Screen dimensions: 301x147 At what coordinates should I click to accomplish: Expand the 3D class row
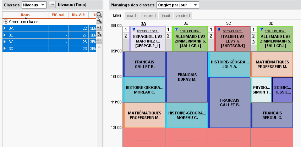point(5,49)
